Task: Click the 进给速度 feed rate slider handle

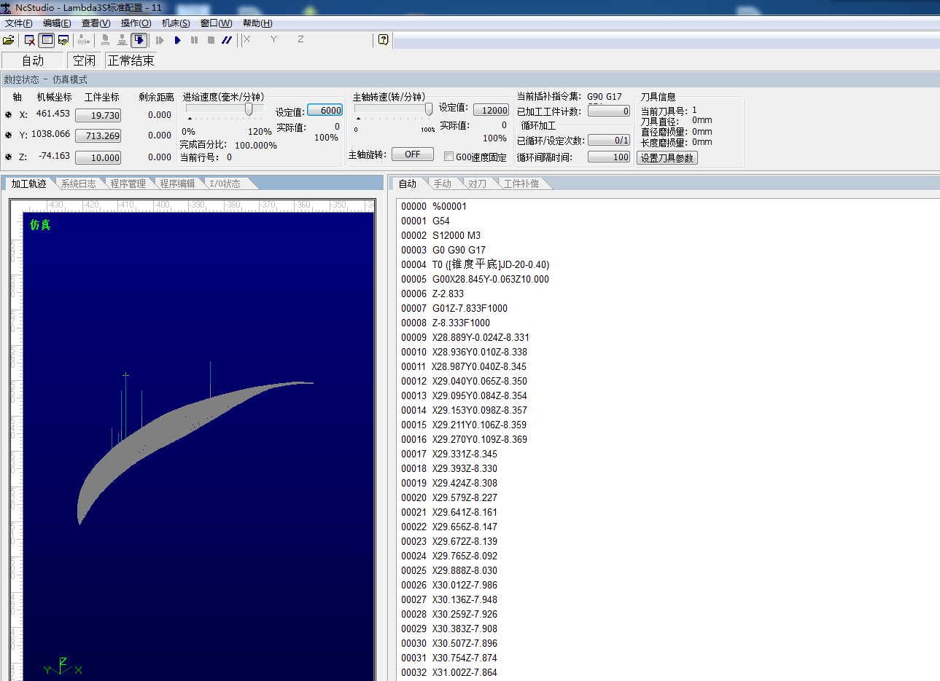Action: (249, 109)
